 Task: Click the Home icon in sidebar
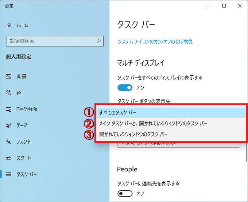(x=9, y=25)
